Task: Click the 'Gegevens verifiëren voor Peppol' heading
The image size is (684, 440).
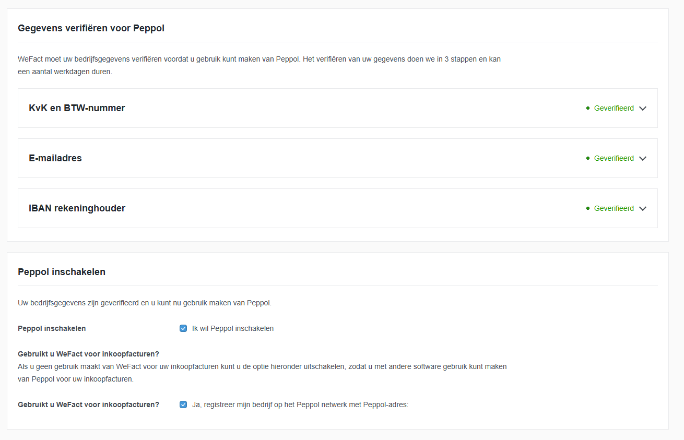Action: [91, 28]
